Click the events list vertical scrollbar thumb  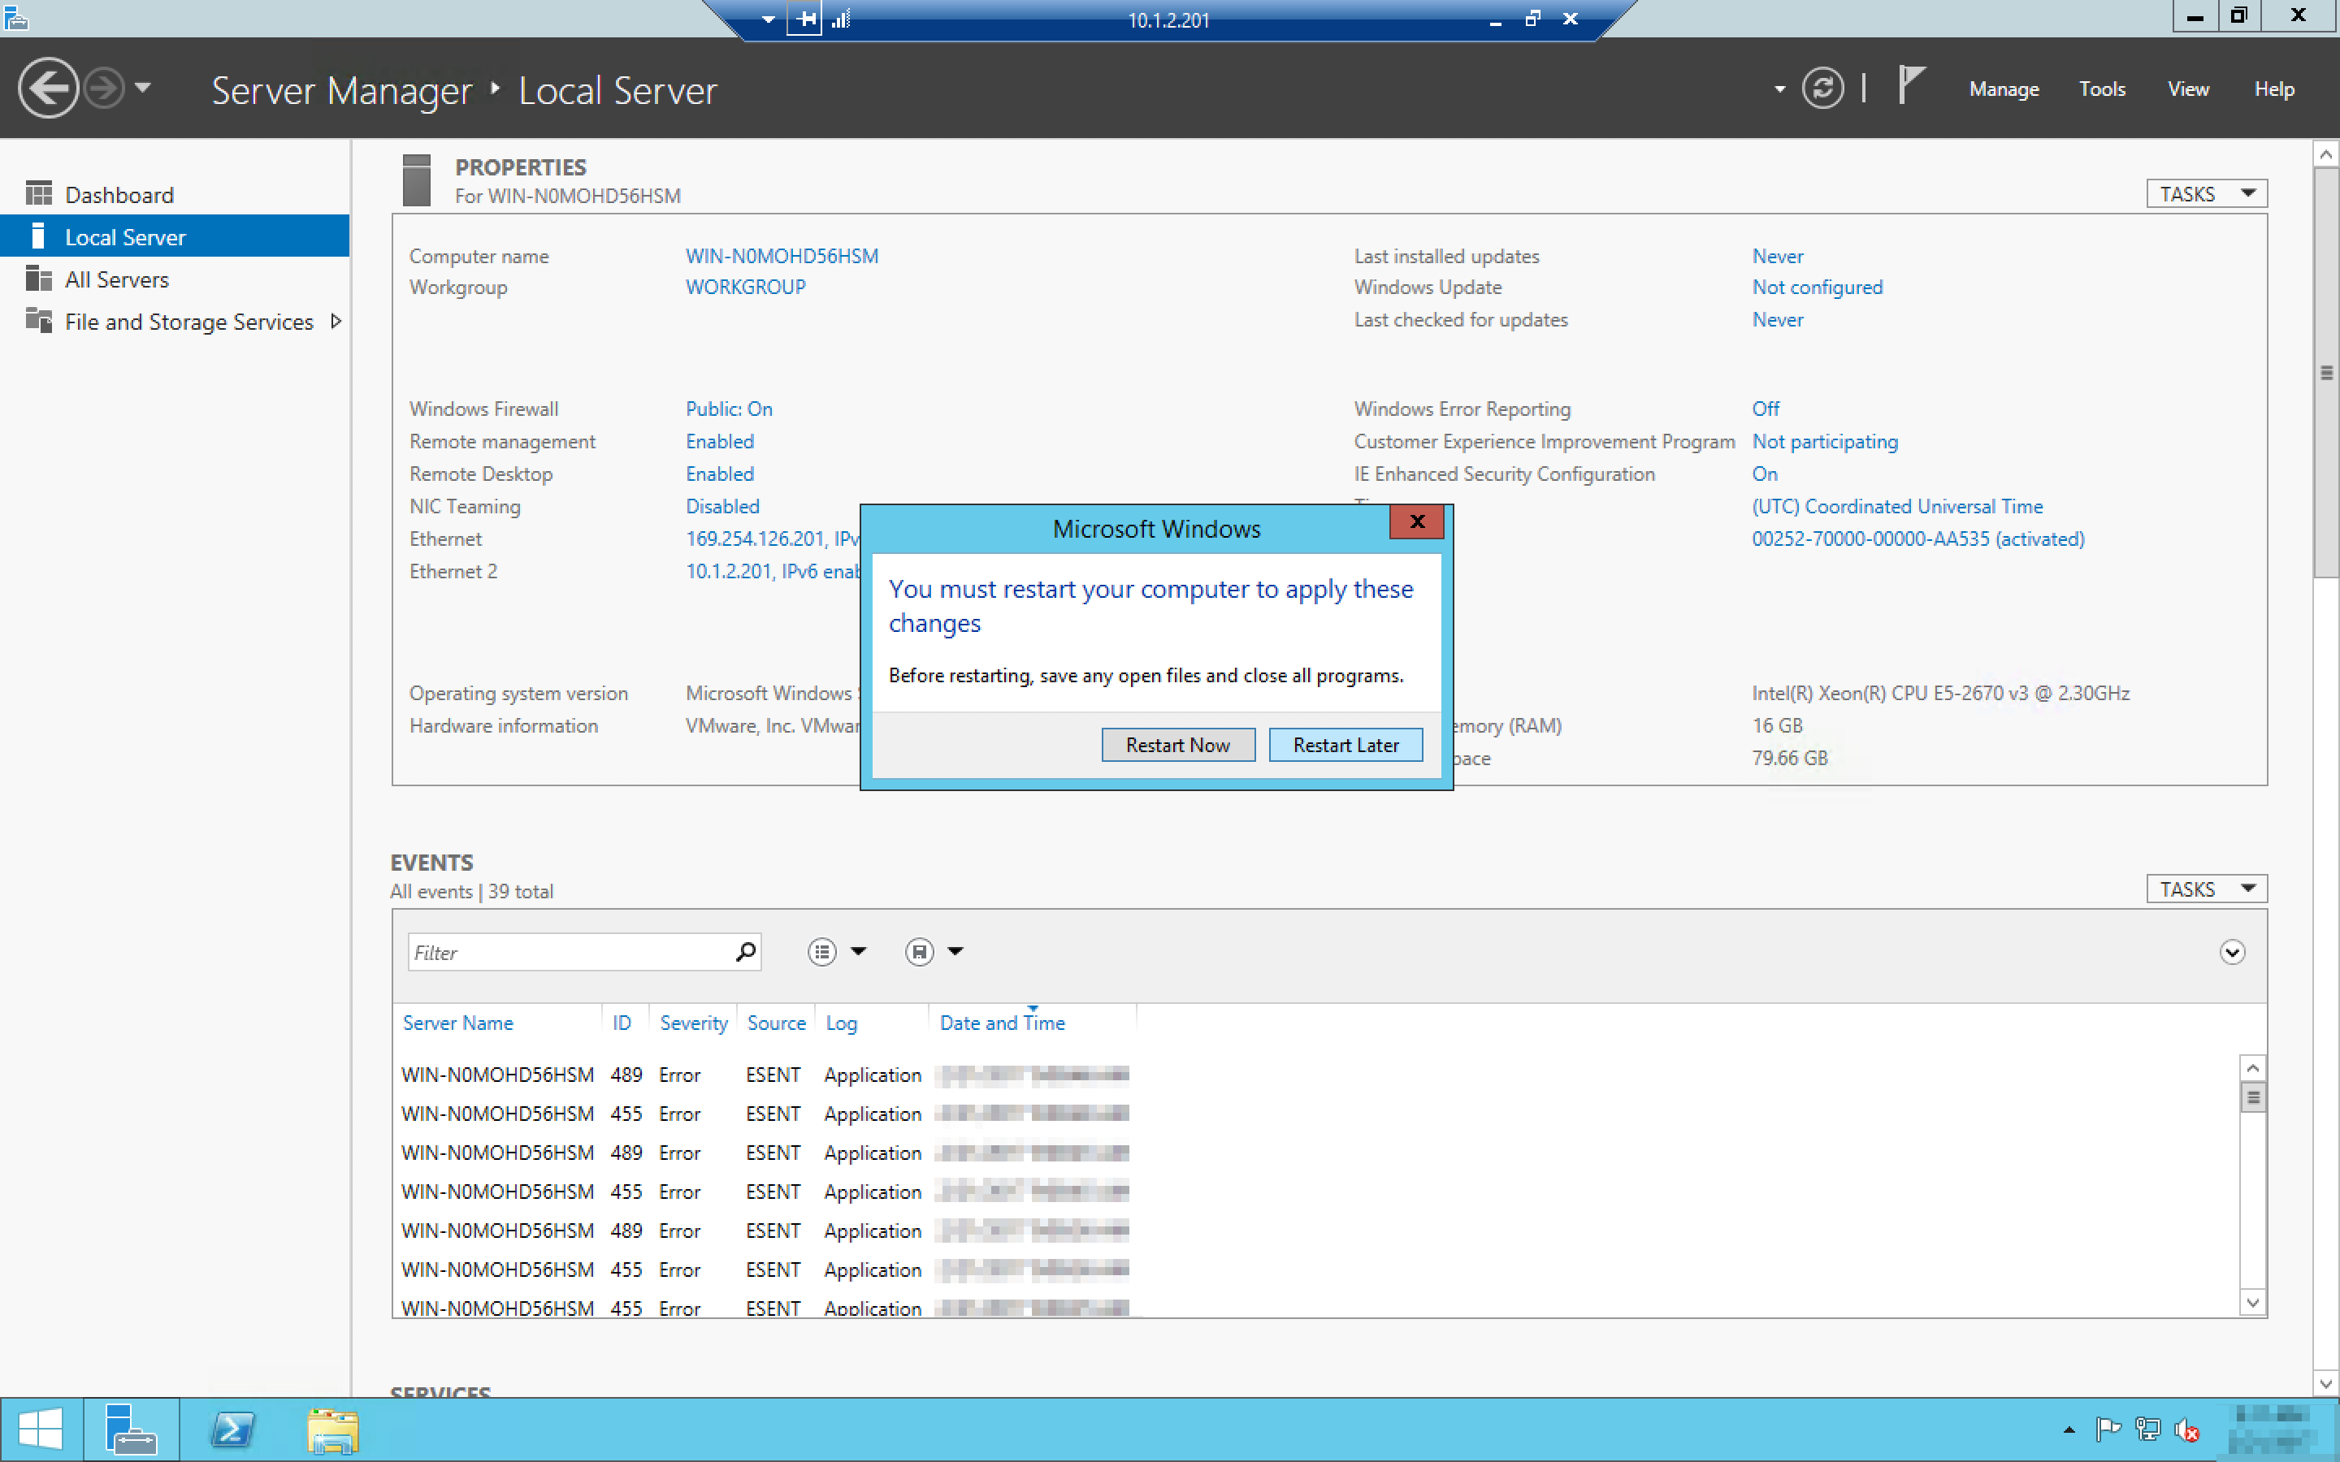[2252, 1097]
